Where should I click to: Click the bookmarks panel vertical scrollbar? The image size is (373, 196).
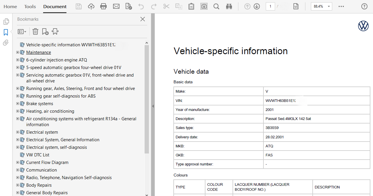coord(147,99)
